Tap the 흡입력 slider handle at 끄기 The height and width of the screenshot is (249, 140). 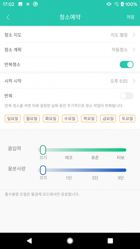(x=43, y=150)
